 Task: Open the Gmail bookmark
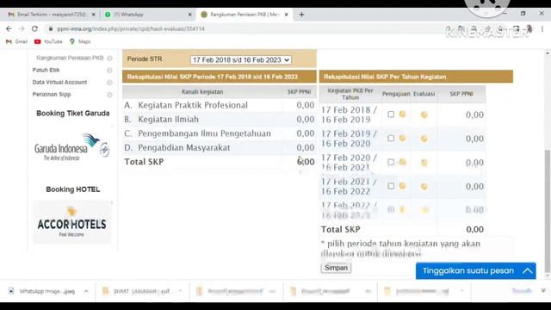point(17,41)
